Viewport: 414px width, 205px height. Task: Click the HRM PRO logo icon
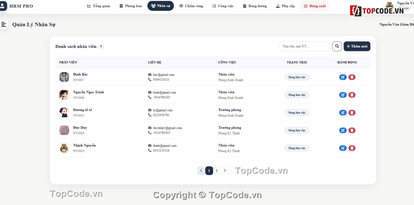pyautogui.click(x=3, y=6)
